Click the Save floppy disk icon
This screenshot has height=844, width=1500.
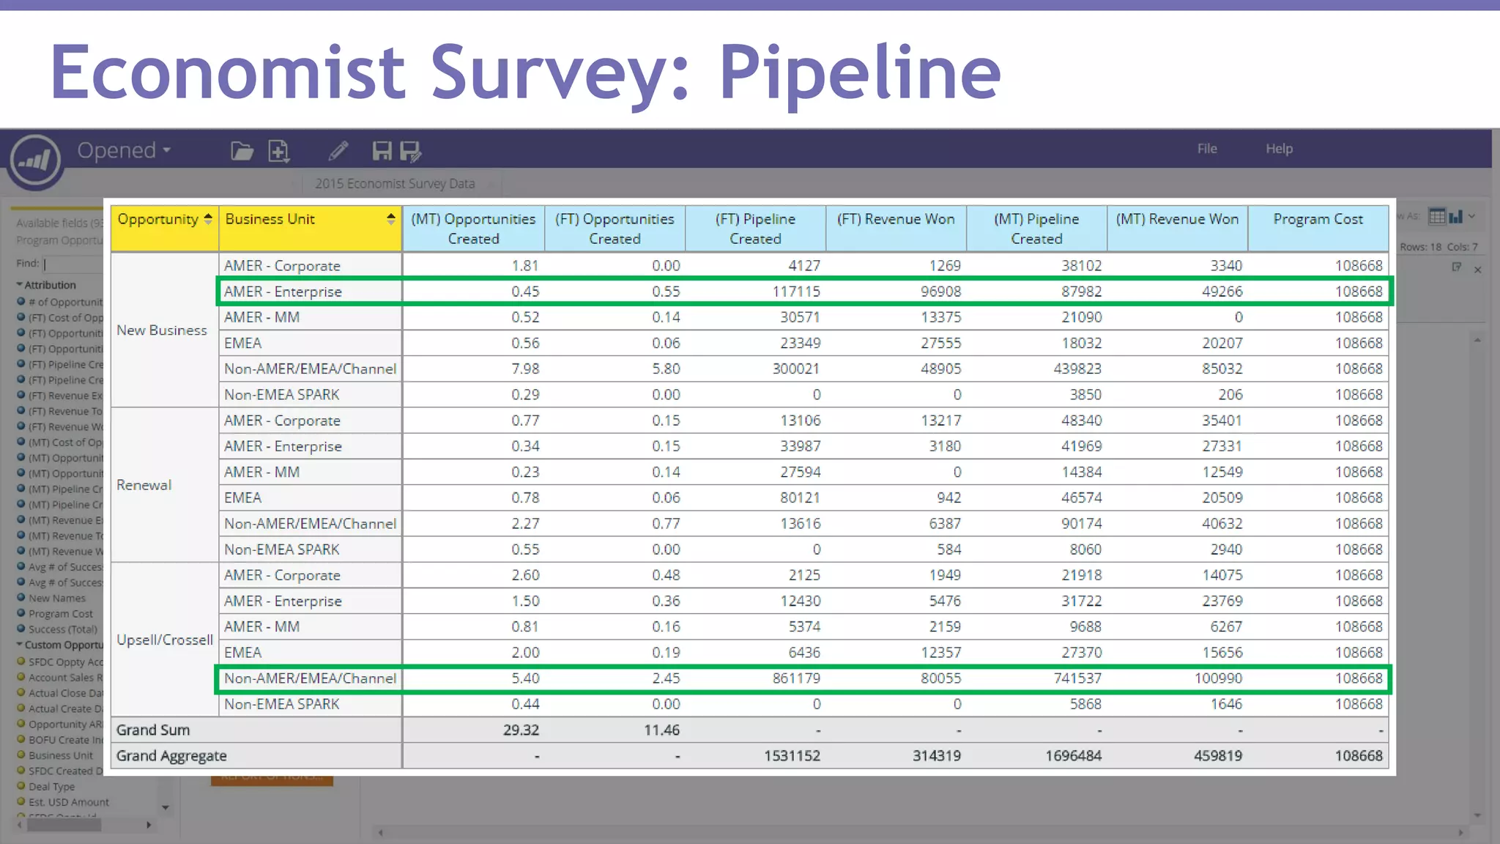(382, 151)
